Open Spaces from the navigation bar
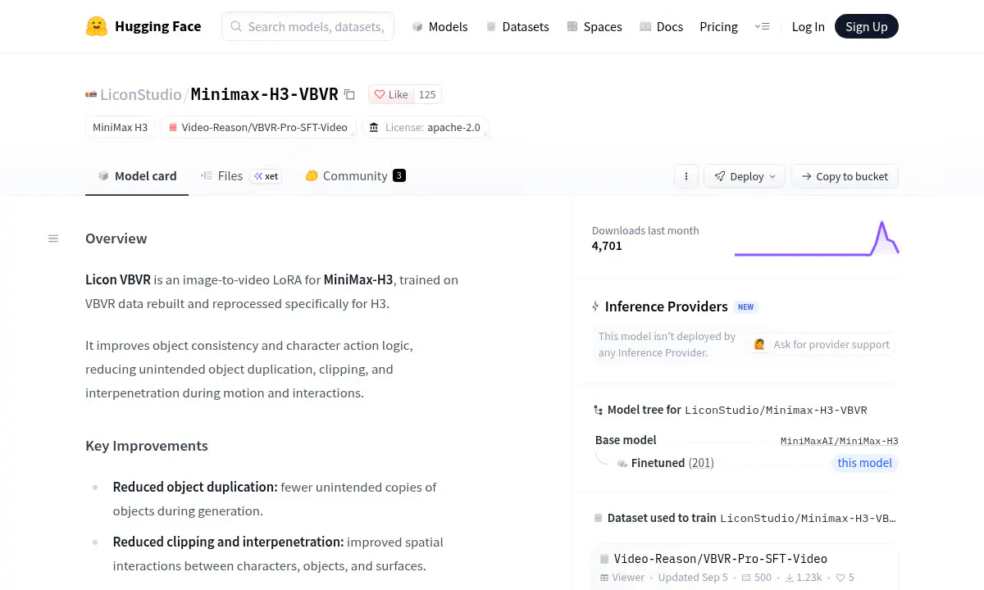This screenshot has height=590, width=984. tap(594, 26)
